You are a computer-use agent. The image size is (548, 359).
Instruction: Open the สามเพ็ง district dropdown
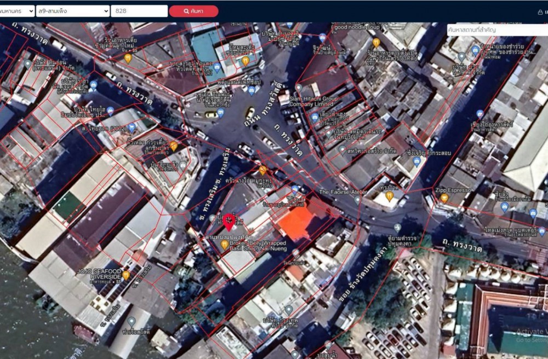tap(72, 11)
